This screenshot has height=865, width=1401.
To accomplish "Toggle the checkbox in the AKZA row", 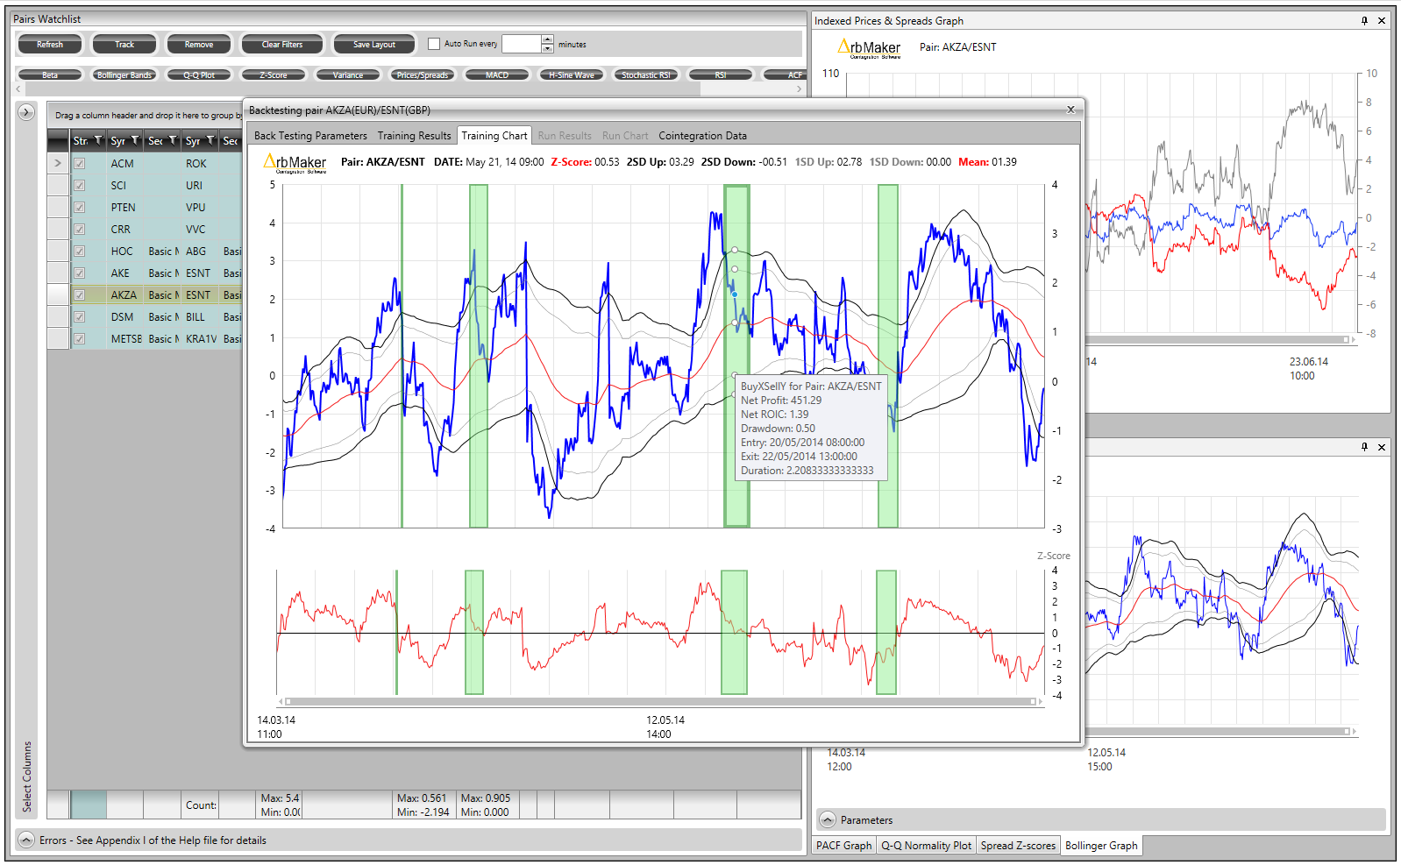I will (x=80, y=294).
